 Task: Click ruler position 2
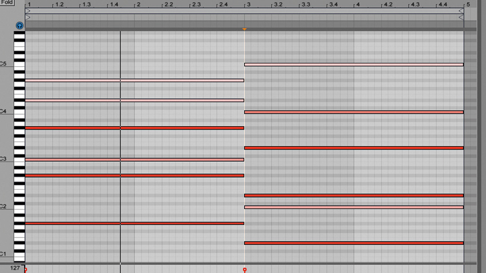138,5
